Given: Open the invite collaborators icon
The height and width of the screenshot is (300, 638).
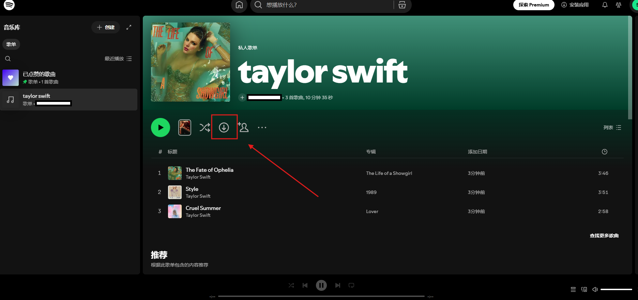Looking at the screenshot, I should [x=243, y=127].
